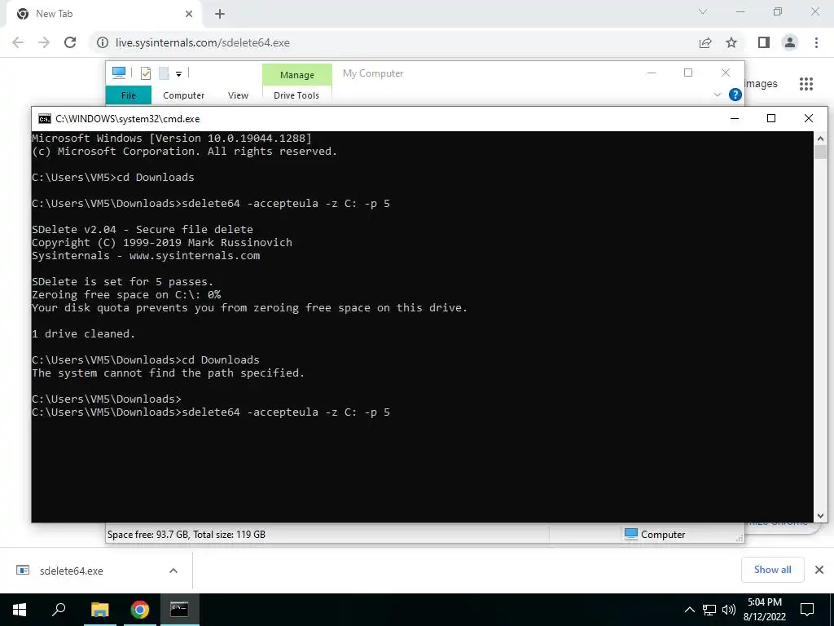834x626 pixels.
Task: Select the Manage contextual tab
Action: [296, 75]
